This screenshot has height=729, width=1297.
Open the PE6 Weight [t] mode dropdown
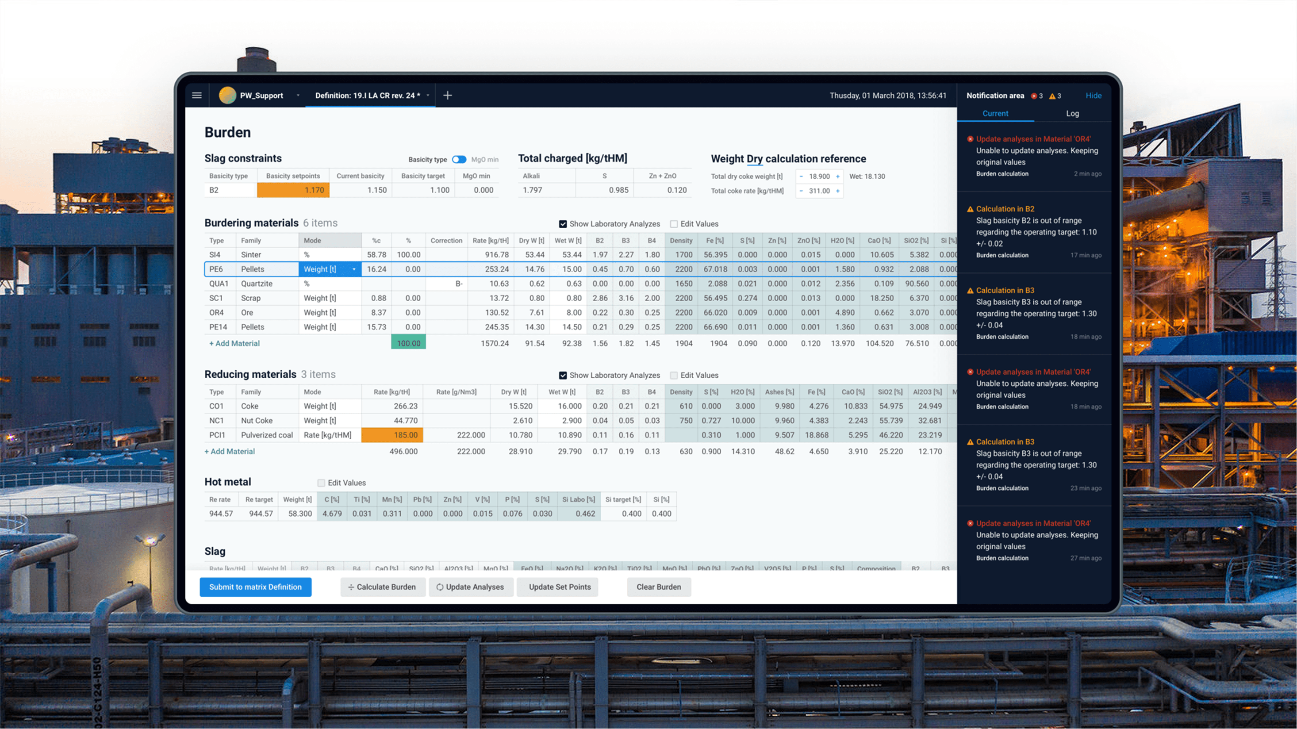(354, 269)
